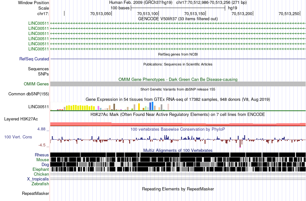Open H3K27Ac Mark track title

pyautogui.click(x=178, y=114)
